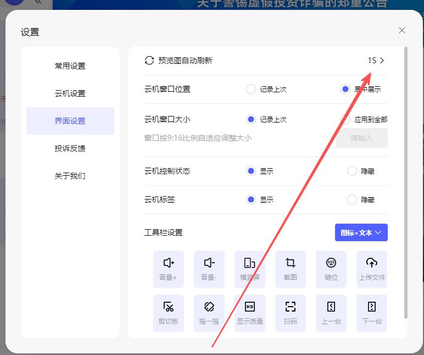Screen dimensions: 424x355
Task: Click the 显示质量 HD display quality tool
Action: pos(250,313)
